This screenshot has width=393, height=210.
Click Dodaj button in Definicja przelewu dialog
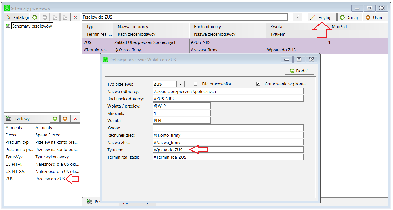pyautogui.click(x=299, y=71)
